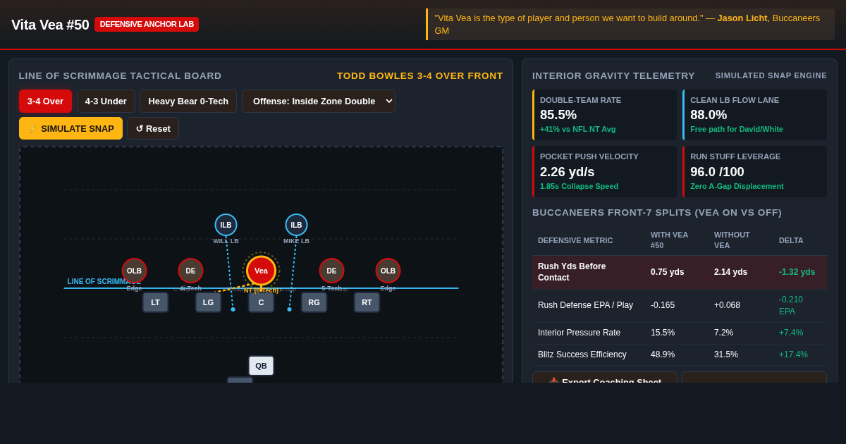Viewport: 846px width, 444px height.
Task: Click the QB player box
Action: tap(261, 366)
